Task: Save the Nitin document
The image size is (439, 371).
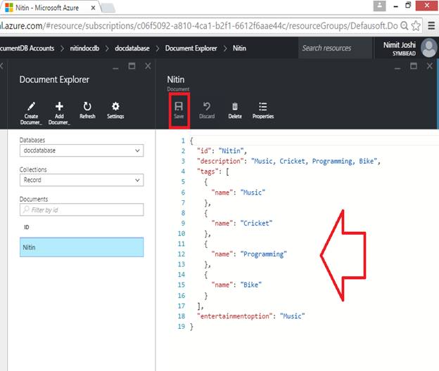Action: [x=179, y=110]
